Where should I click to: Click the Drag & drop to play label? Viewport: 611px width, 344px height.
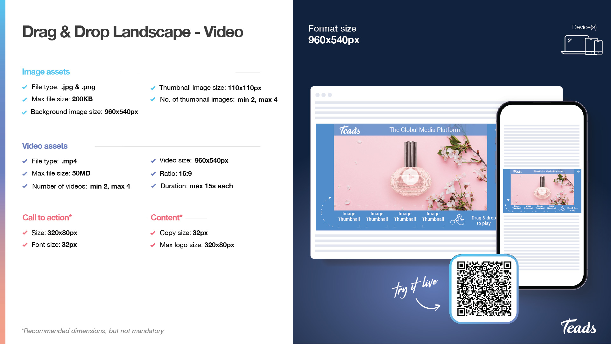point(483,220)
